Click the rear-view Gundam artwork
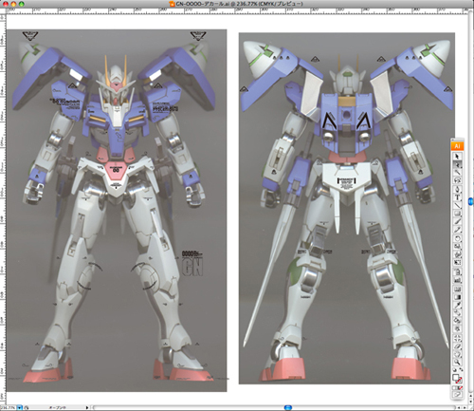Screen dimensions: 474x411 click(x=347, y=208)
